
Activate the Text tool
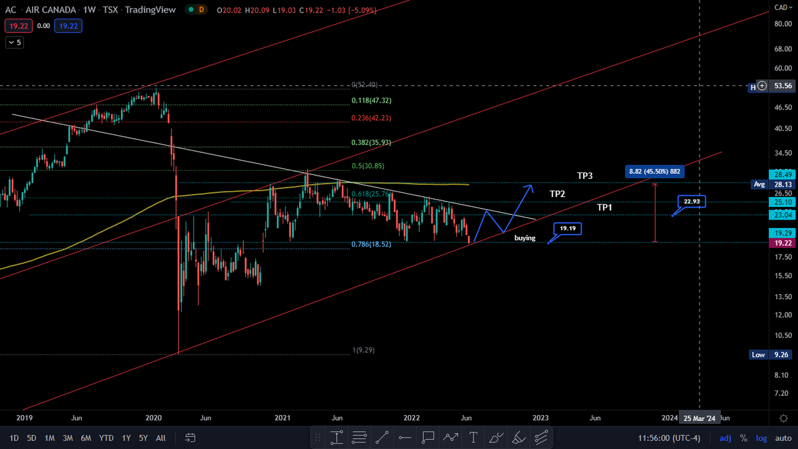click(x=473, y=438)
